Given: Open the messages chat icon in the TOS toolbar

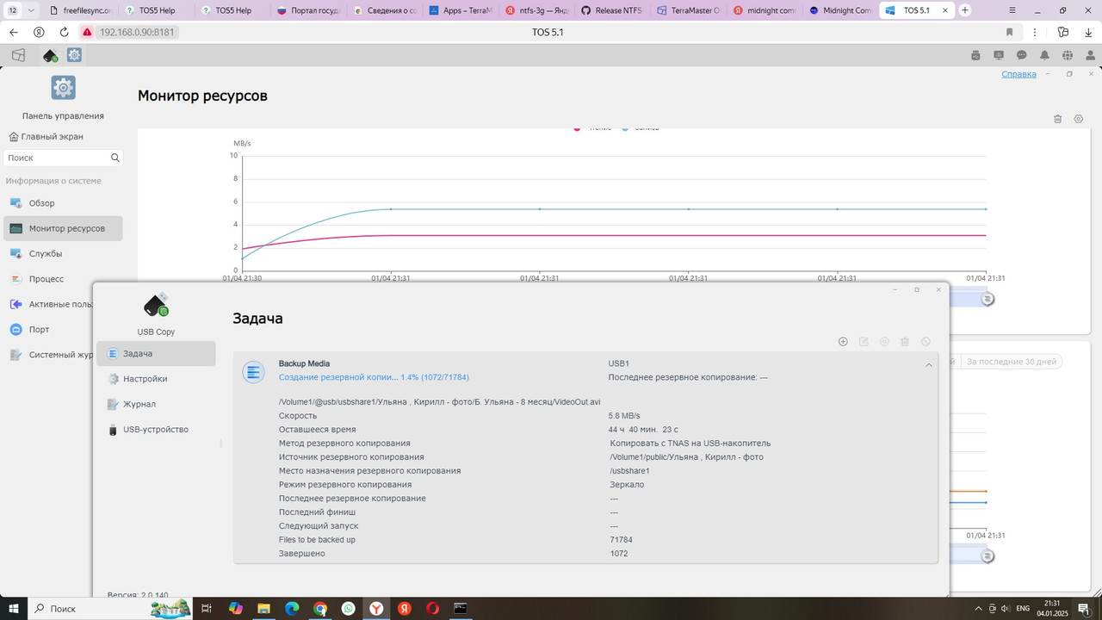Looking at the screenshot, I should click(x=1021, y=54).
